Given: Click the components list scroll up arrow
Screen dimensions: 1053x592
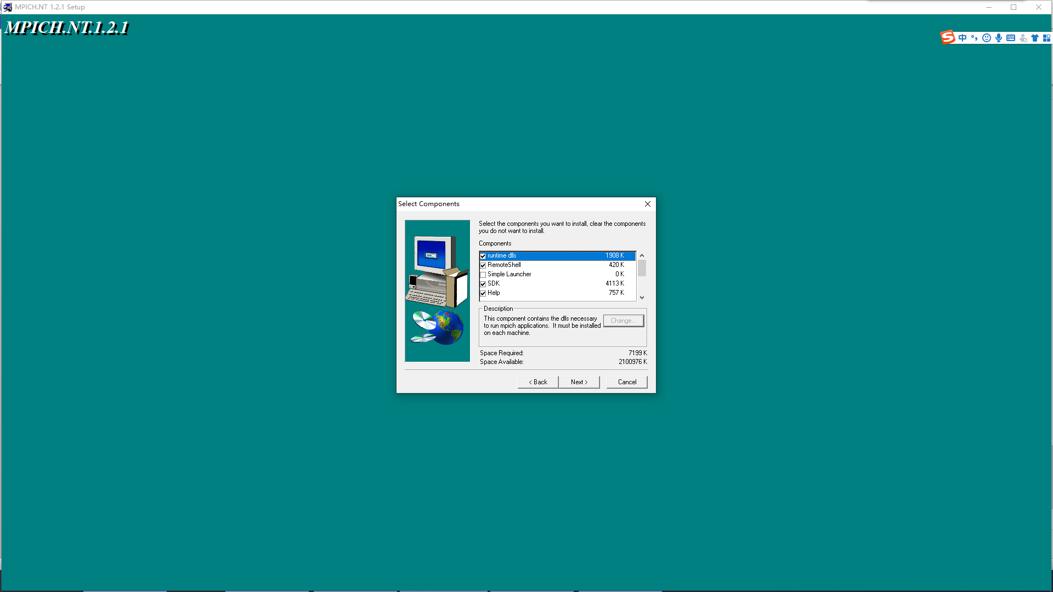Looking at the screenshot, I should coord(641,255).
